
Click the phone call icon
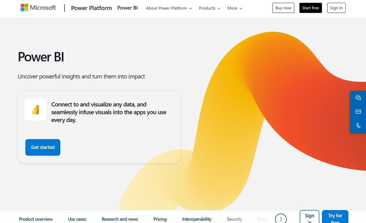358,125
